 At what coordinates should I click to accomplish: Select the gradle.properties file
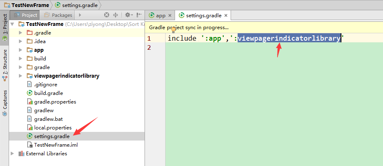click(x=77, y=102)
